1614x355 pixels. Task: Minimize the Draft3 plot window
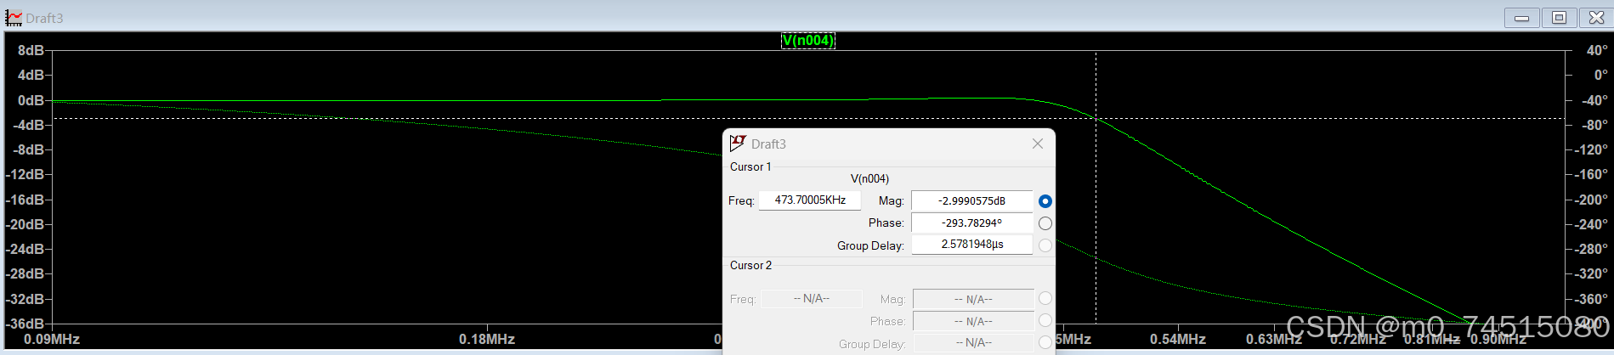1521,18
